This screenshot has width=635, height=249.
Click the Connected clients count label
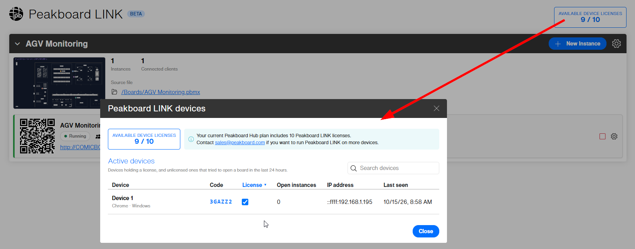pos(160,69)
